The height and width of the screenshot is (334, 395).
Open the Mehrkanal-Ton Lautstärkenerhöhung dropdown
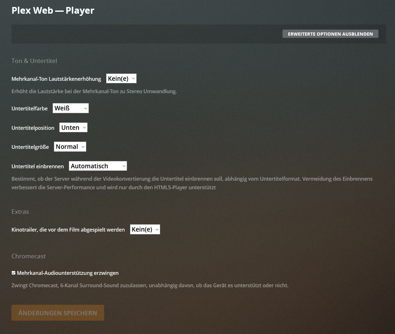coord(121,79)
